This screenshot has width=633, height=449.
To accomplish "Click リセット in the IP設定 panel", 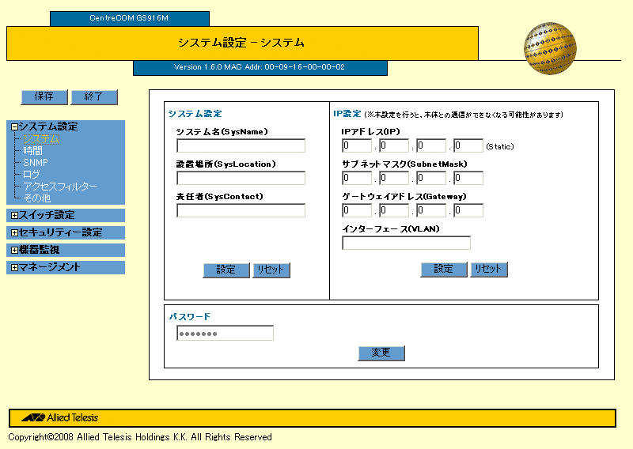I will click(x=488, y=270).
